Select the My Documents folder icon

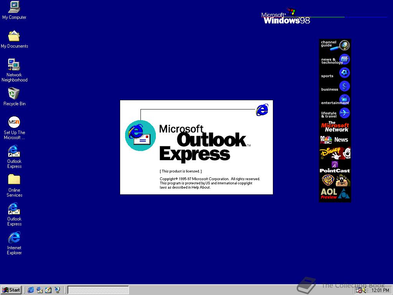click(14, 39)
